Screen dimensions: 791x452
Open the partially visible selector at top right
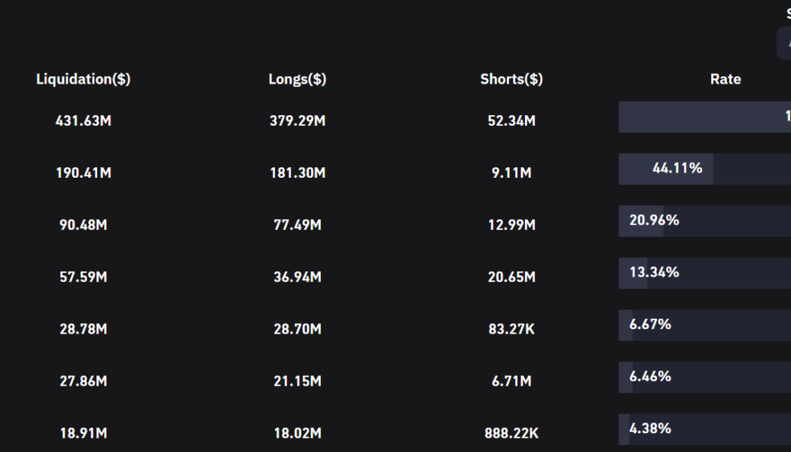784,43
